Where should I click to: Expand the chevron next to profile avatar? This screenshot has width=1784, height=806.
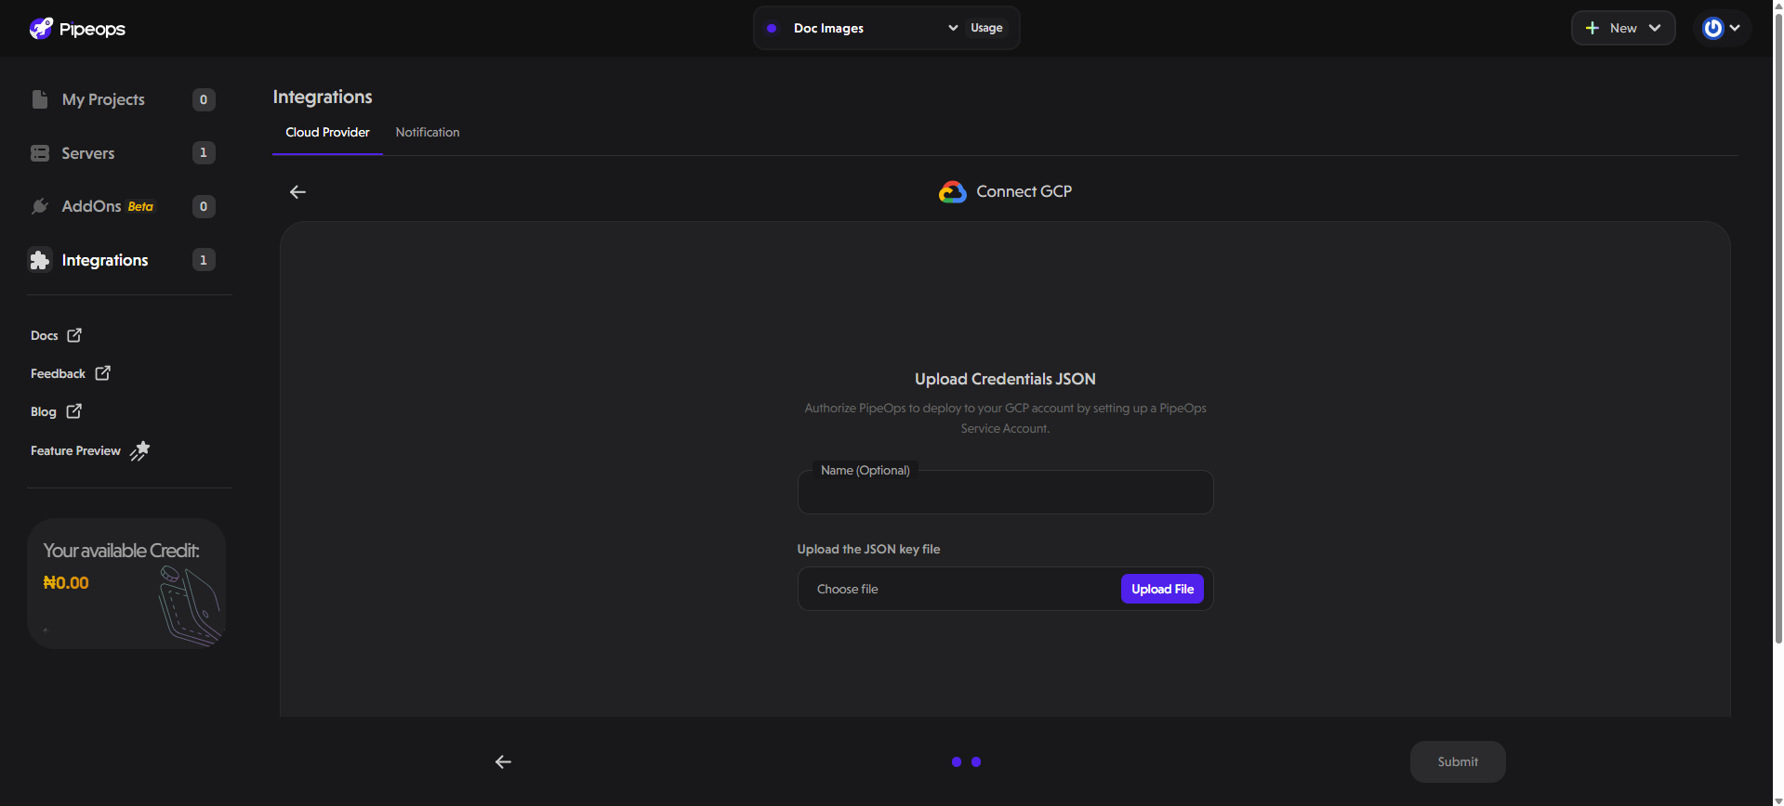coord(1735,28)
